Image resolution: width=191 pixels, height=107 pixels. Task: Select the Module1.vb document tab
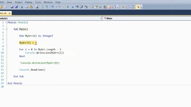tap(3, 13)
